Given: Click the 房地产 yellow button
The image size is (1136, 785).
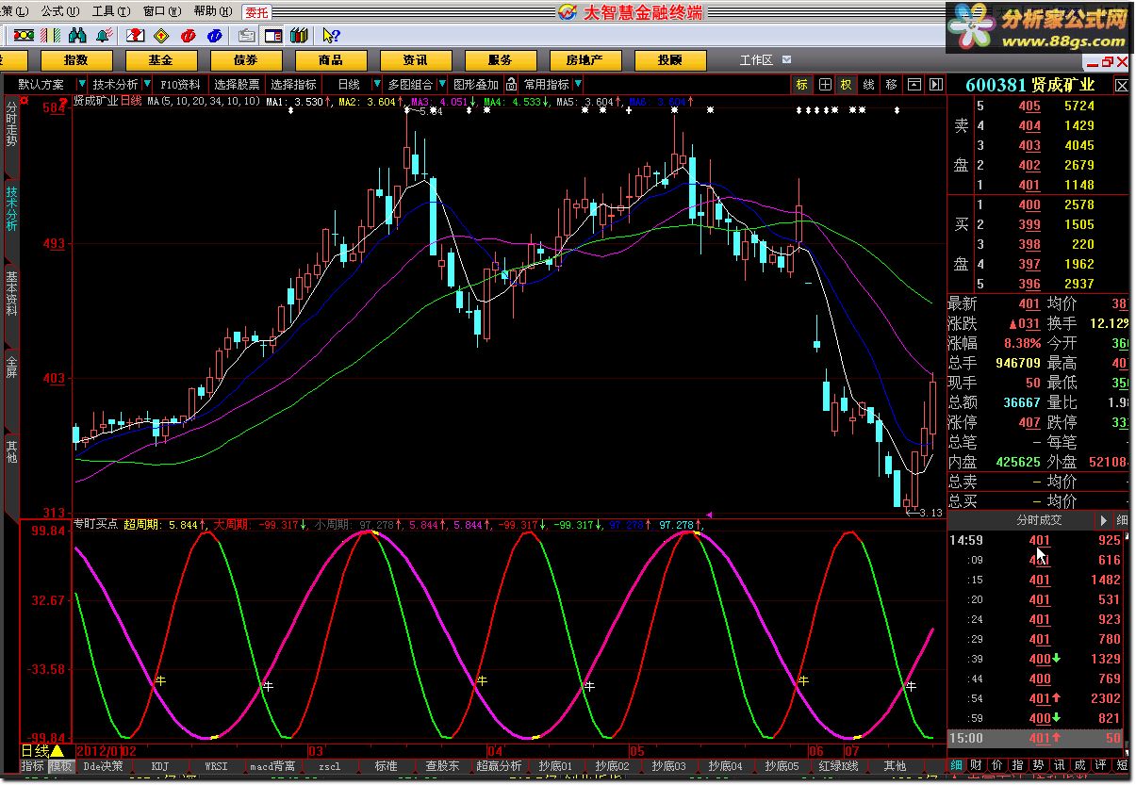Looking at the screenshot, I should point(585,60).
